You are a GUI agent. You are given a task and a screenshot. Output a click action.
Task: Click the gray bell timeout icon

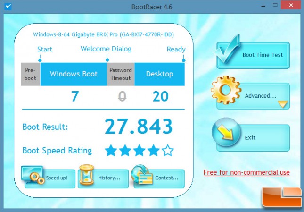pyautogui.click(x=122, y=96)
